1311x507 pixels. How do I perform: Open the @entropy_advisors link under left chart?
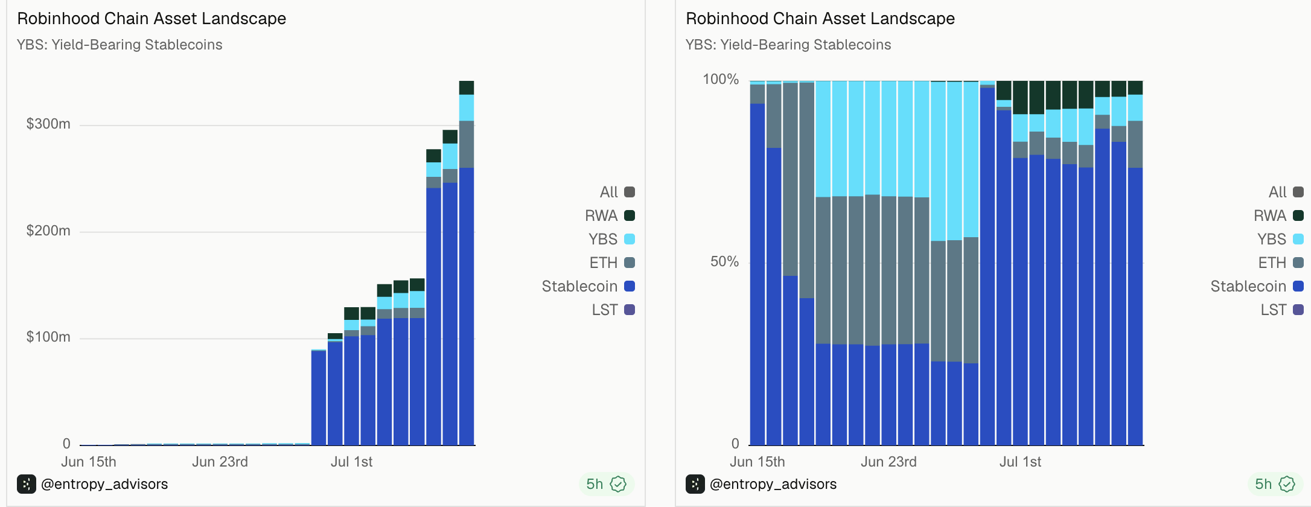(x=104, y=484)
